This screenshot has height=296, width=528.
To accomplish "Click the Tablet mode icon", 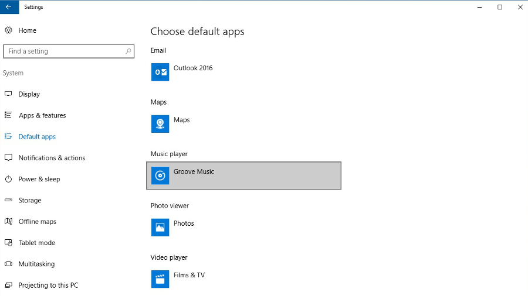I will click(x=8, y=242).
